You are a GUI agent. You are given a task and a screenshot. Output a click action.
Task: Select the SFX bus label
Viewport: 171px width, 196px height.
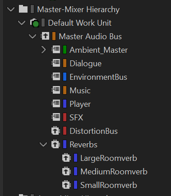coord(76,118)
